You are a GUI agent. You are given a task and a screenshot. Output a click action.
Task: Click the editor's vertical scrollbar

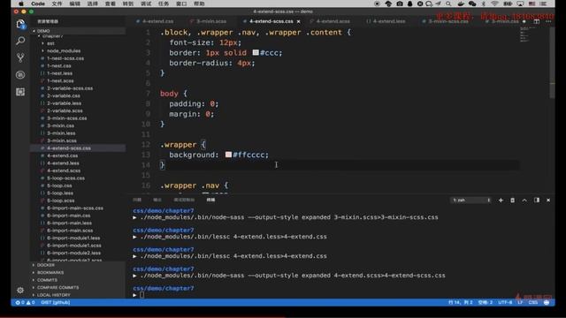point(552,63)
